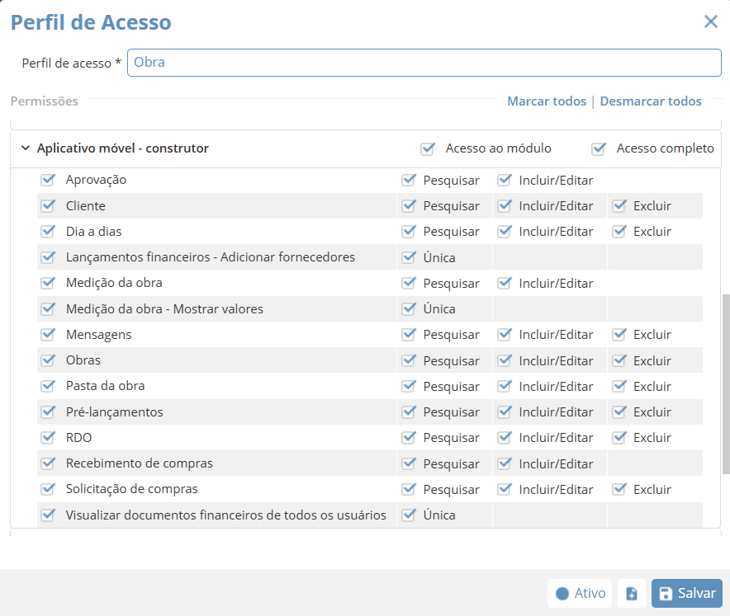Screen dimensions: 730x616
Task: Disable Excluir permission for Cliente
Action: click(619, 206)
